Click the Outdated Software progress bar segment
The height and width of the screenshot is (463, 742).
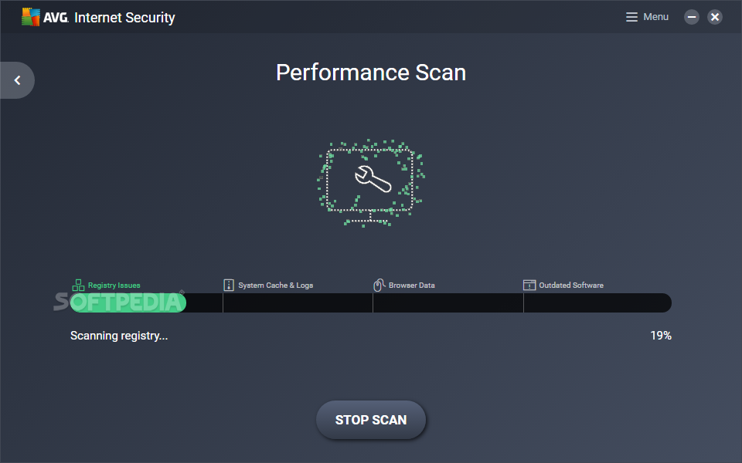tap(597, 302)
